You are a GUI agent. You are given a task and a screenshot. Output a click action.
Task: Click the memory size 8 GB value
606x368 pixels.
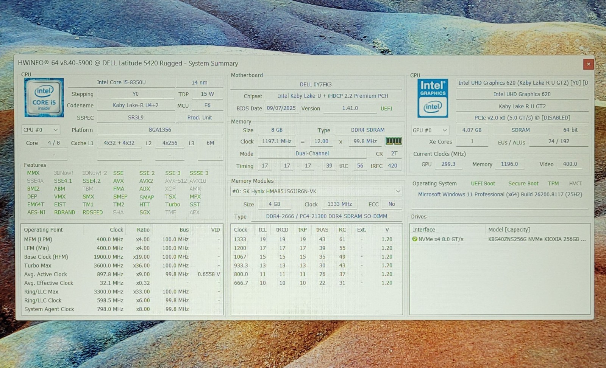pyautogui.click(x=277, y=130)
